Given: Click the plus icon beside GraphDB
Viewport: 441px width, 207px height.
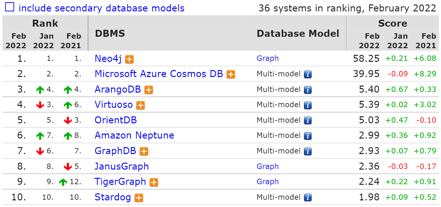Looking at the screenshot, I should [x=144, y=152].
